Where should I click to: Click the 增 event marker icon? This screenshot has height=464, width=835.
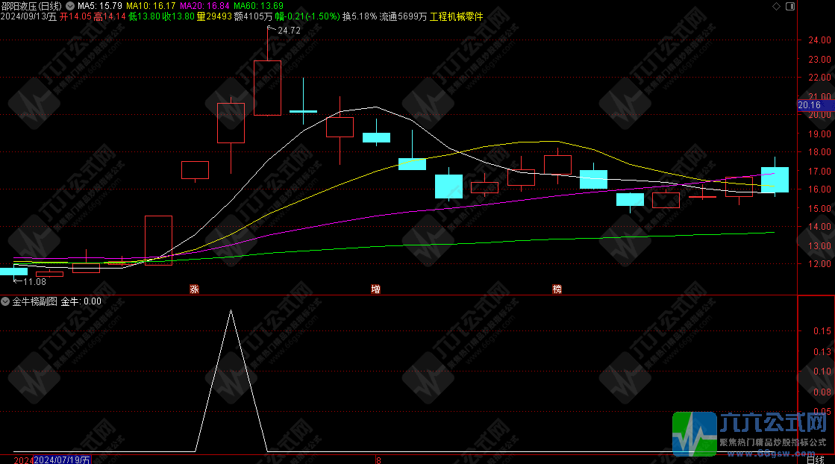[x=375, y=289]
